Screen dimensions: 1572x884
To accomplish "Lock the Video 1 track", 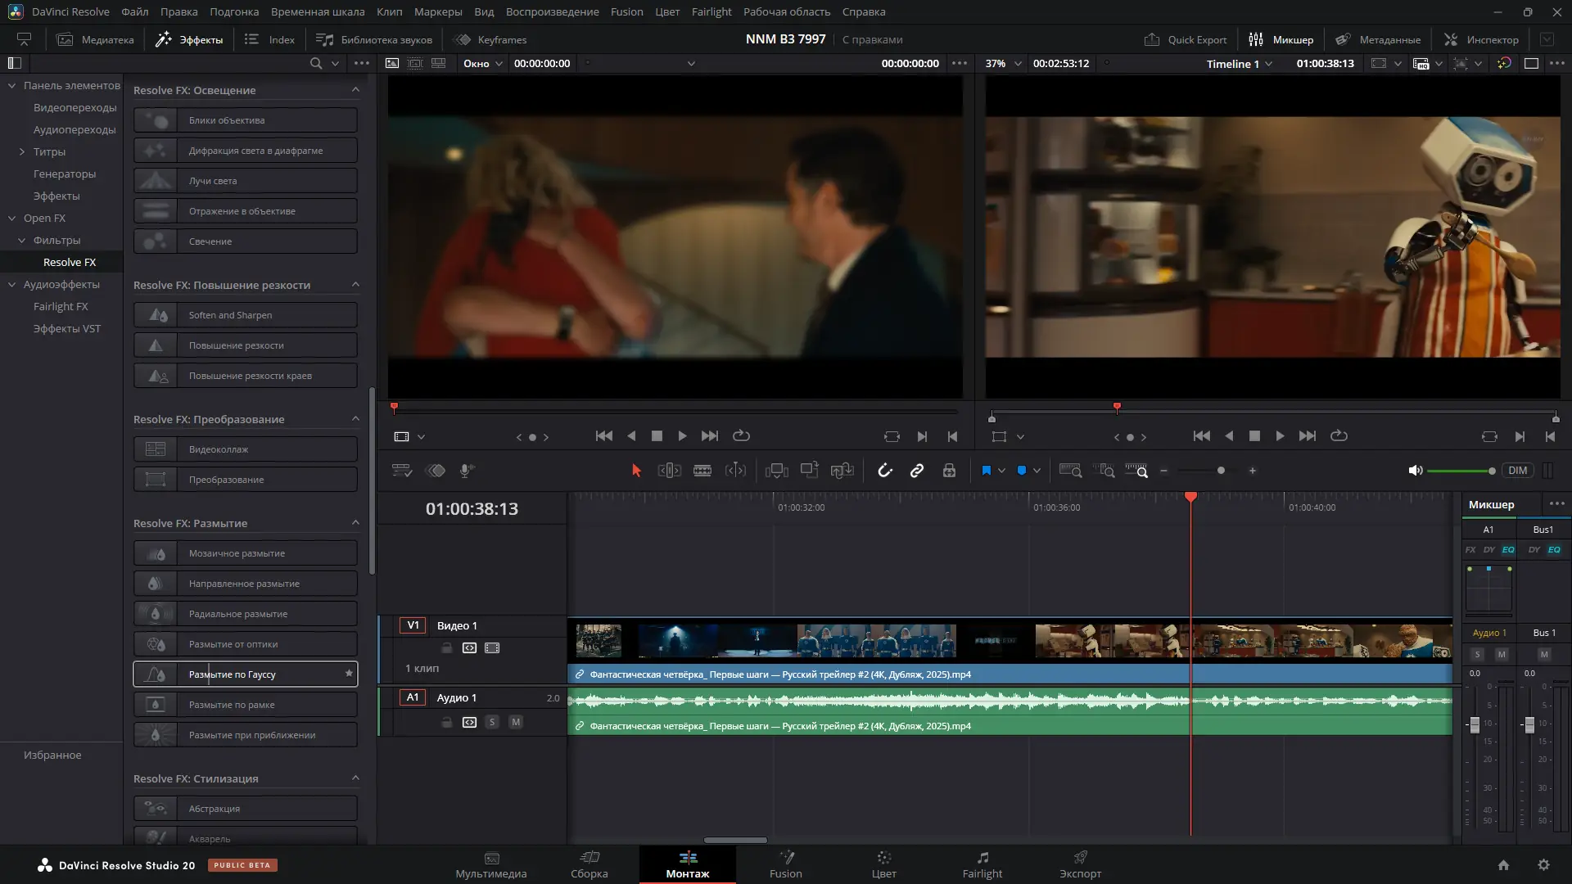I will 447,647.
